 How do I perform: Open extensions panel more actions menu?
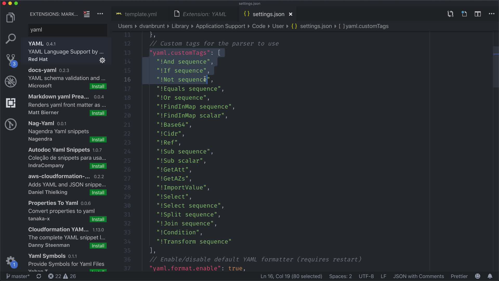click(x=100, y=14)
